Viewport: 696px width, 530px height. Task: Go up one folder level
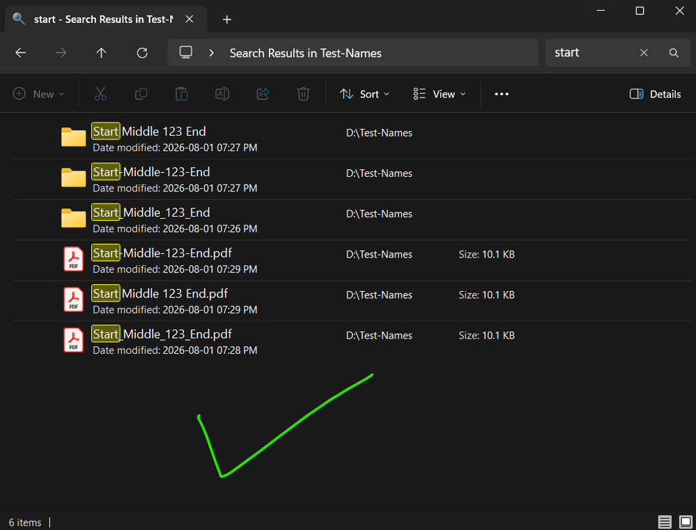pos(101,53)
